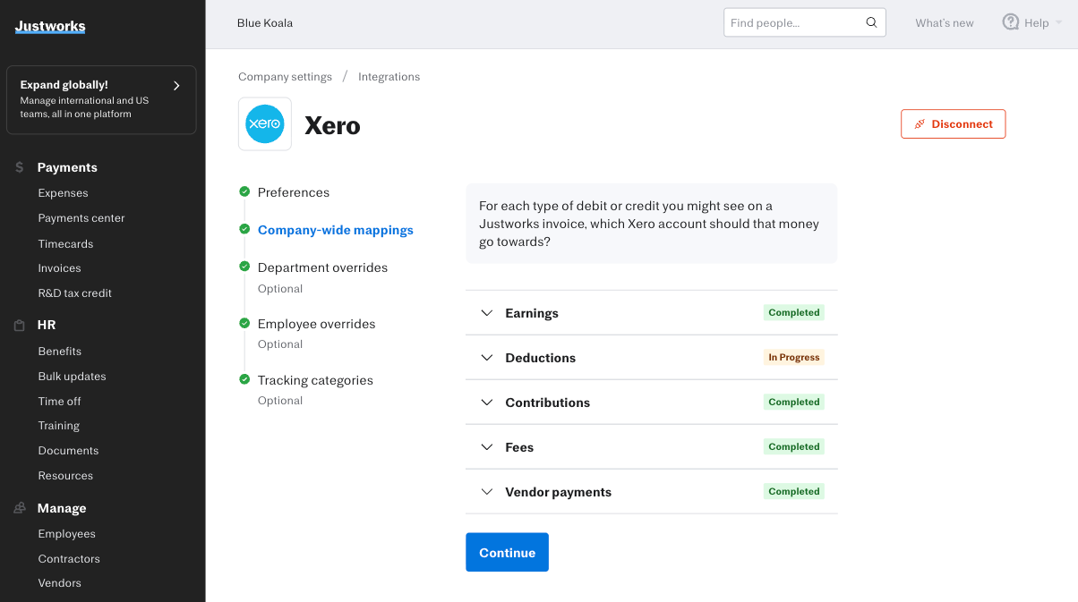
Task: Click the search magnifier icon
Action: (x=871, y=23)
